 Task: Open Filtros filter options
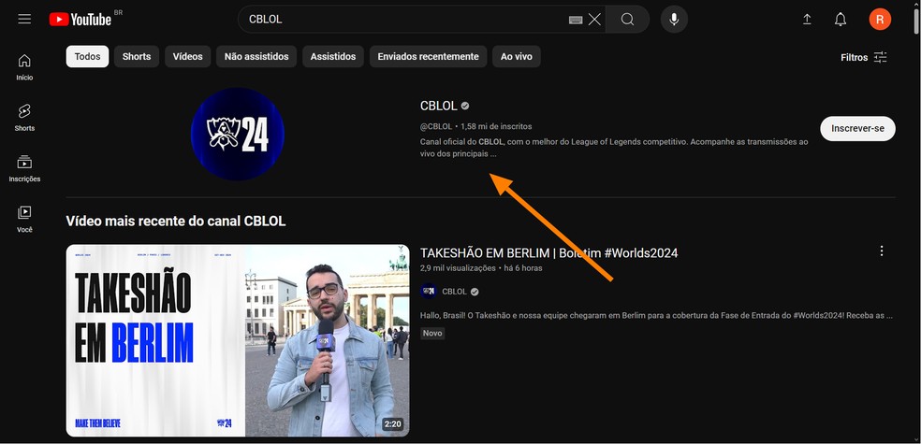[863, 57]
